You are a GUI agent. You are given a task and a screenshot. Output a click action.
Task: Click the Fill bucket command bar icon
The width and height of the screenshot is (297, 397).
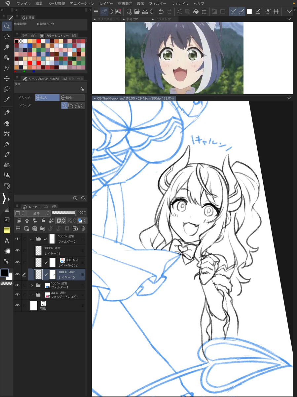(x=196, y=12)
